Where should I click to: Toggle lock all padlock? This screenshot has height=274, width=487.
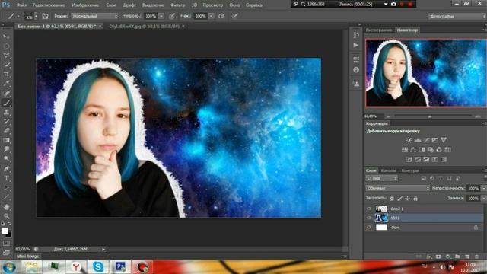[415, 198]
